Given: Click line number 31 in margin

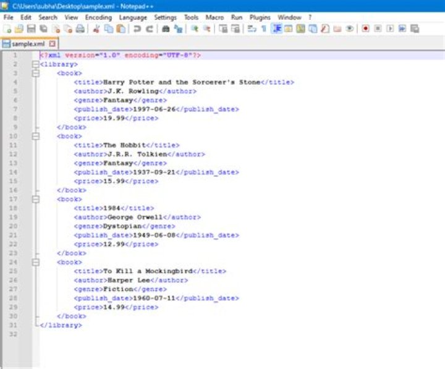Looking at the screenshot, I should [13, 325].
